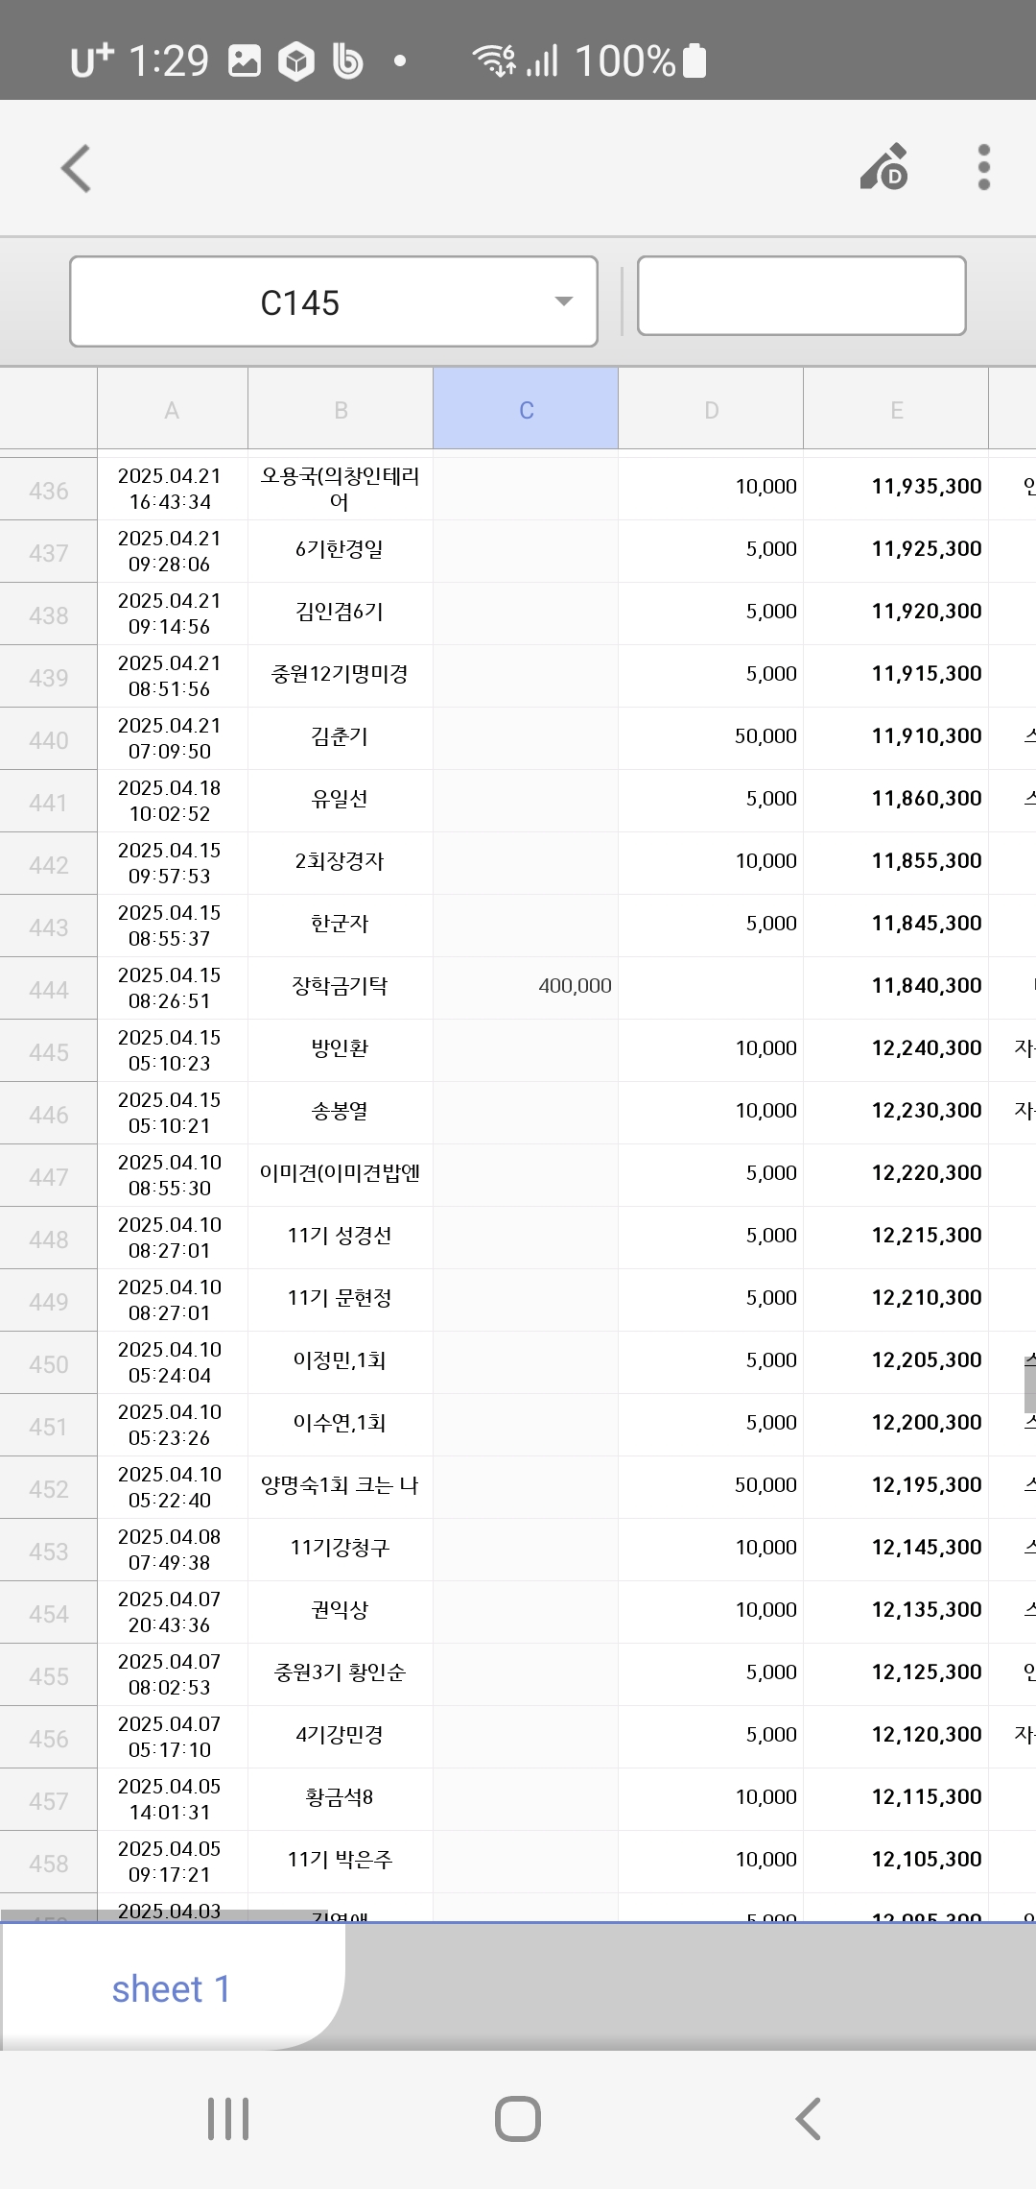The height and width of the screenshot is (2189, 1036).
Task: Select column E header
Action: tap(896, 410)
